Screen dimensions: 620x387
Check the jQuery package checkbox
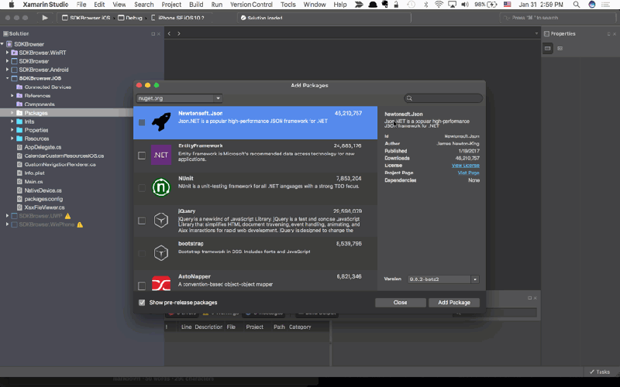click(x=142, y=221)
